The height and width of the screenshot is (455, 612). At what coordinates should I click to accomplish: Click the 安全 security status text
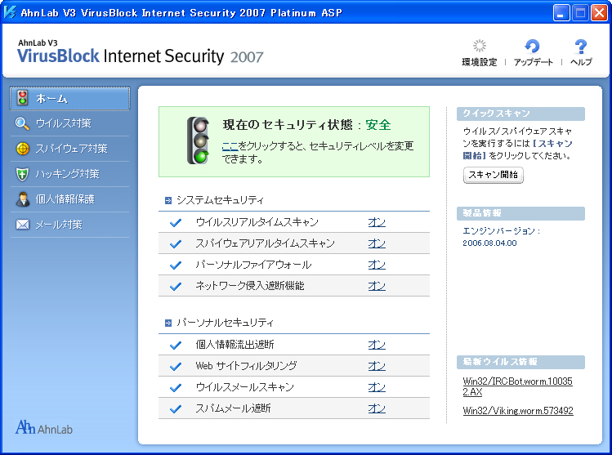point(378,125)
